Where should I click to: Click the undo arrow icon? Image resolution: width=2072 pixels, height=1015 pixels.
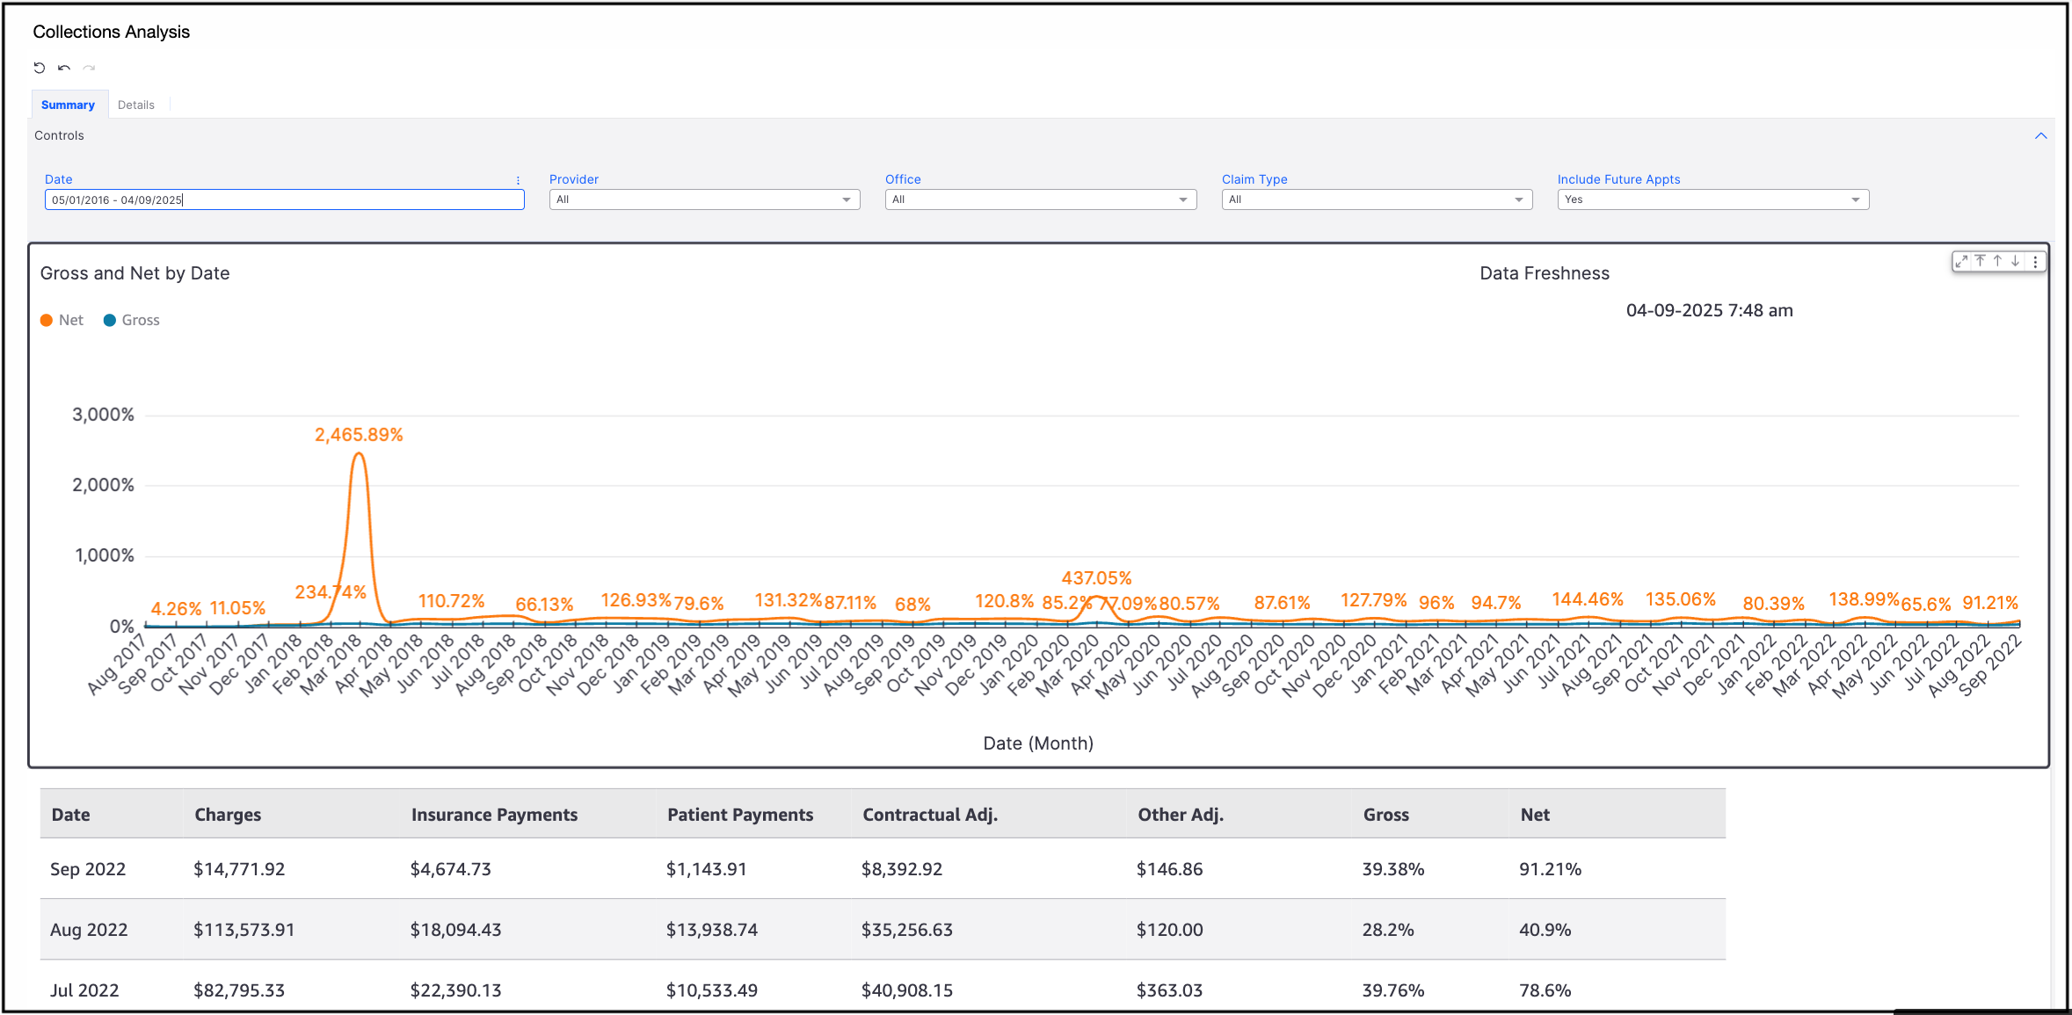point(64,68)
